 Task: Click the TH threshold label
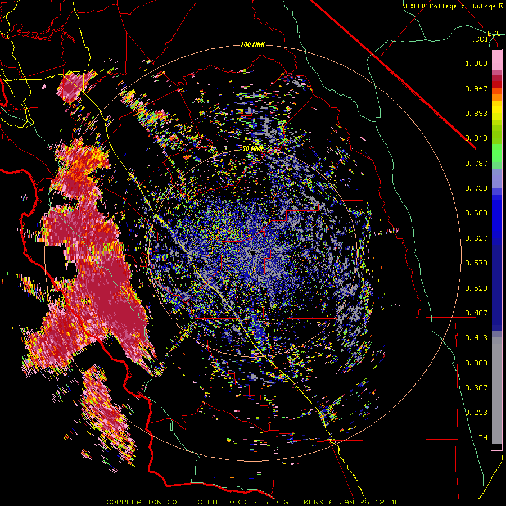[483, 438]
